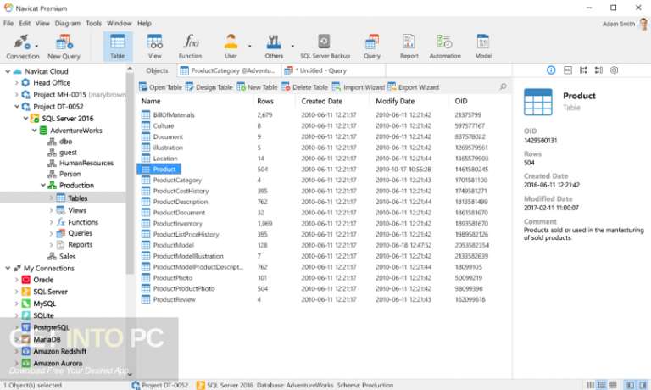This screenshot has height=390, width=651.
Task: Click the New Query toolbar icon
Action: [64, 47]
